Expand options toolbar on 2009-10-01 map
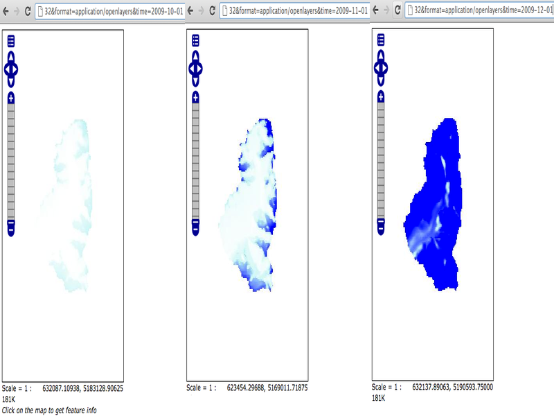Viewport: 554px width, 416px height. pos(11,40)
